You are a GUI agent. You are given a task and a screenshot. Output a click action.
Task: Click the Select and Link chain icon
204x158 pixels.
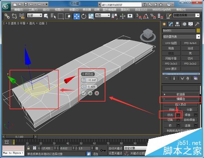(x=7, y=16)
